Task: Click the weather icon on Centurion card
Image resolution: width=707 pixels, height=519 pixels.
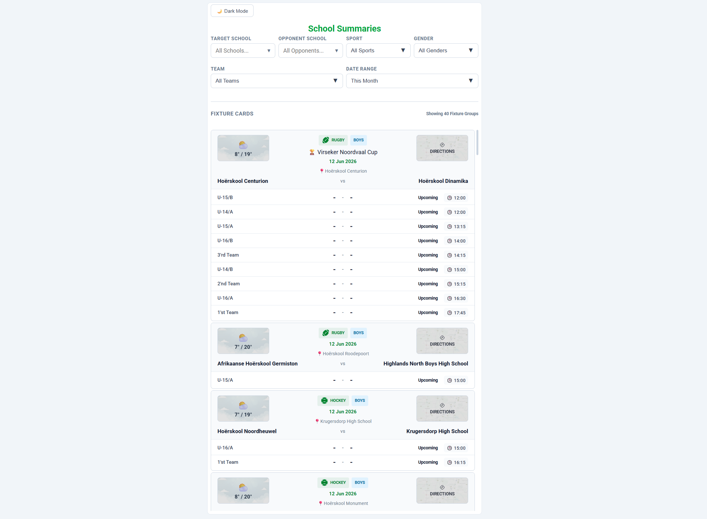Action: point(243,145)
